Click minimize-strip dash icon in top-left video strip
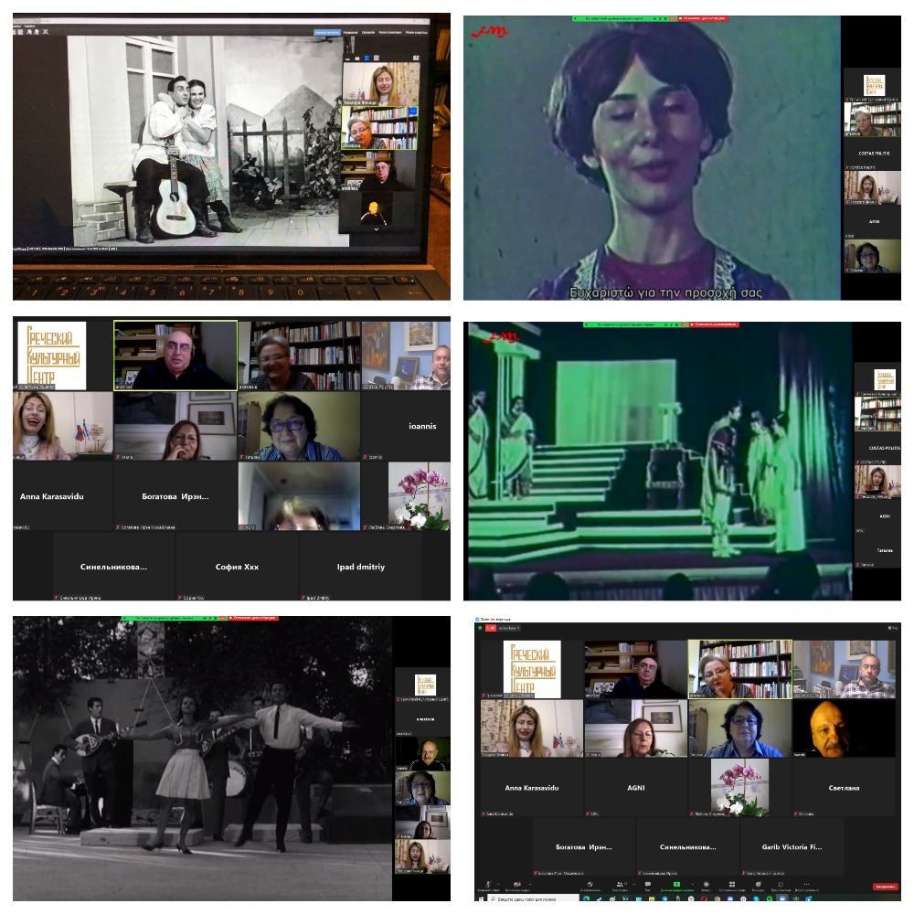The width and height of the screenshot is (914, 914). pyautogui.click(x=348, y=58)
